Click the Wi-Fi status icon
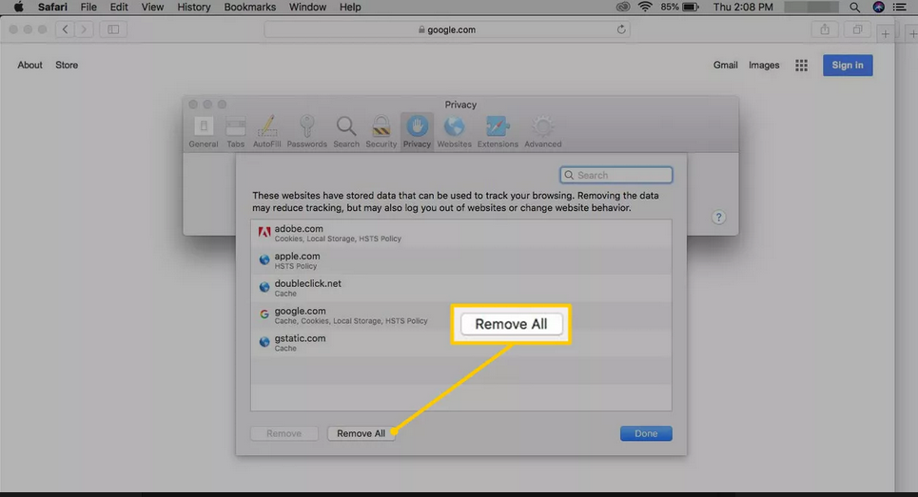918x497 pixels. [x=645, y=7]
